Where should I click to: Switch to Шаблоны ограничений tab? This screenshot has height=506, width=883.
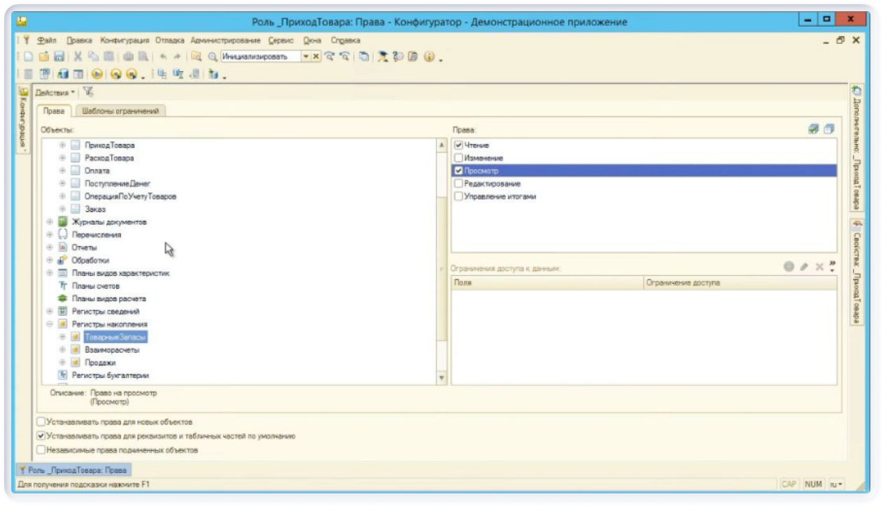pos(120,111)
